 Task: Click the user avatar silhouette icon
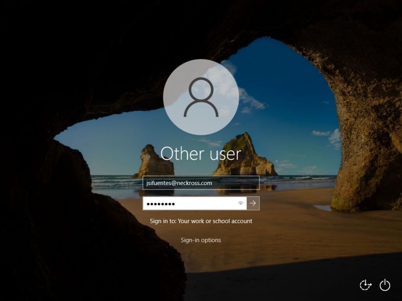[201, 97]
